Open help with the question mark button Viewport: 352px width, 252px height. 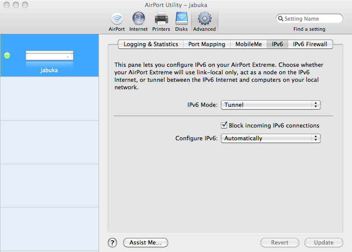click(x=113, y=243)
